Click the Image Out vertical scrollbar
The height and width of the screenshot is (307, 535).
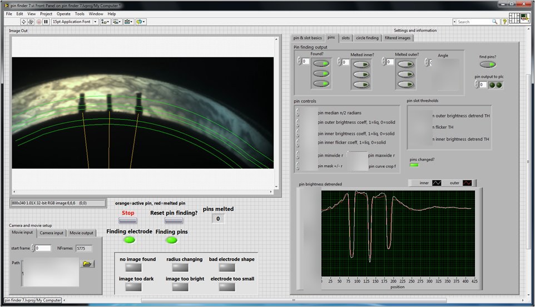coord(276,113)
